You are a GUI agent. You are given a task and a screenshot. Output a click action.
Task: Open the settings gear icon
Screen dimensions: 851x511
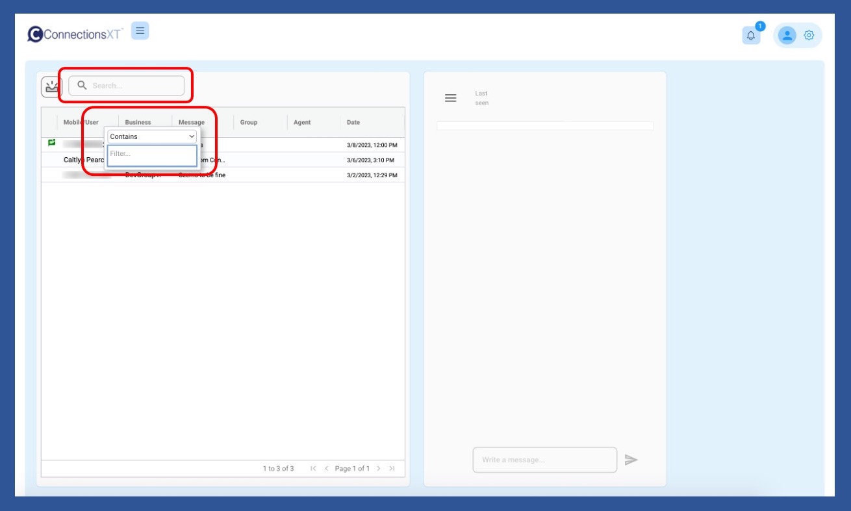[x=809, y=36]
